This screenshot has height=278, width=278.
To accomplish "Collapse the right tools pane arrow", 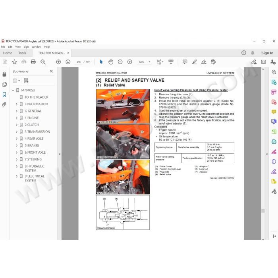I will point(266,154).
